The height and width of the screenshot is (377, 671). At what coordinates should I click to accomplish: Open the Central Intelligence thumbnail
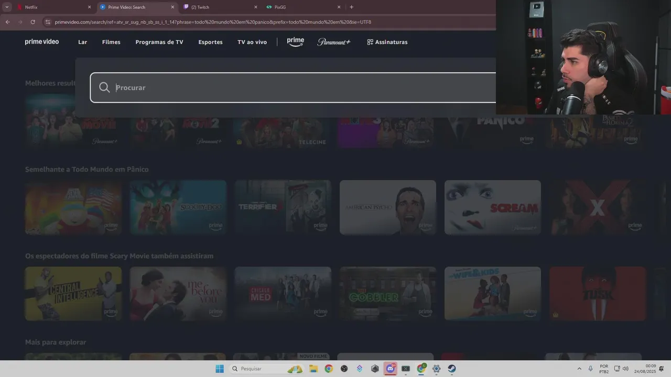pyautogui.click(x=73, y=294)
